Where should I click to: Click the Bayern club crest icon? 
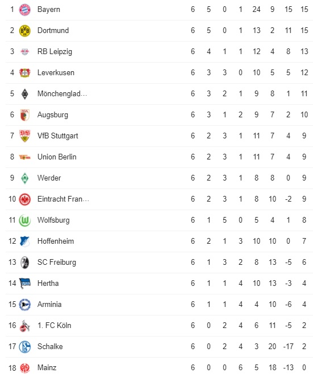25,10
